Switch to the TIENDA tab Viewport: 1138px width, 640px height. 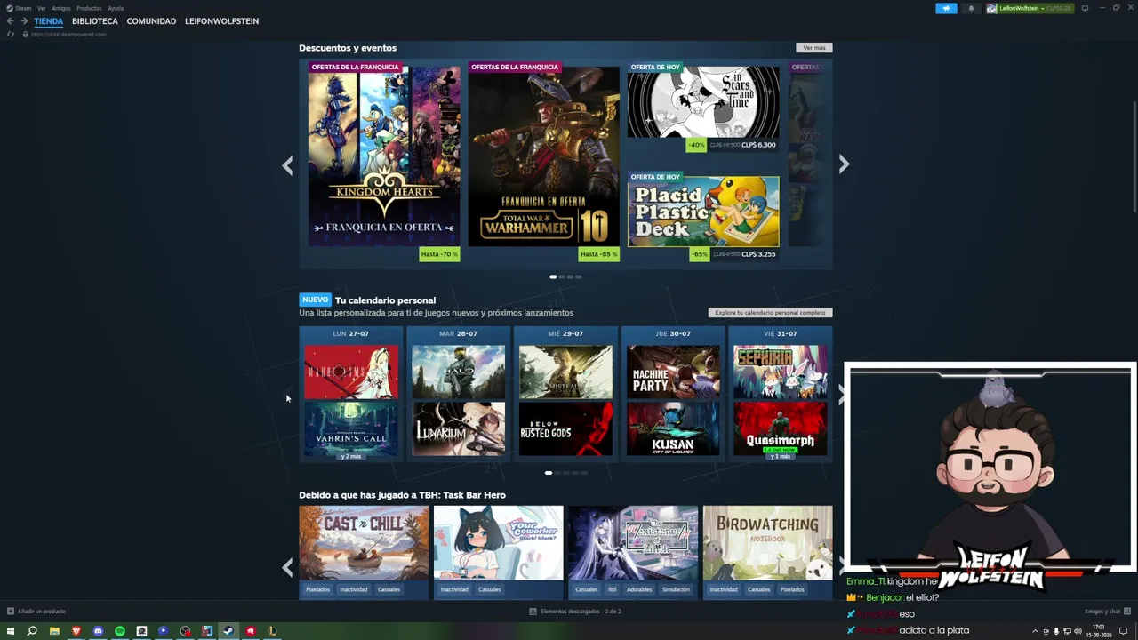pyautogui.click(x=49, y=21)
